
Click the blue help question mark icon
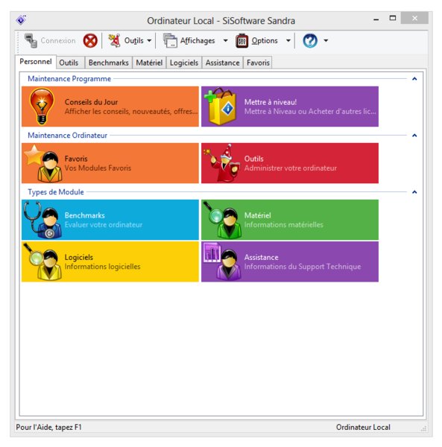click(310, 41)
